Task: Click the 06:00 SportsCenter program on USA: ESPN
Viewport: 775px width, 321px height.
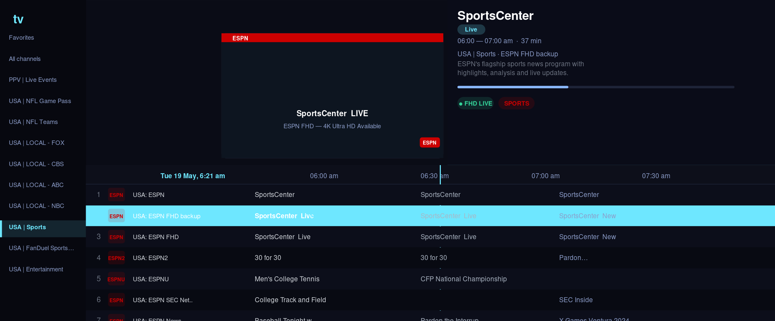Action: point(275,195)
